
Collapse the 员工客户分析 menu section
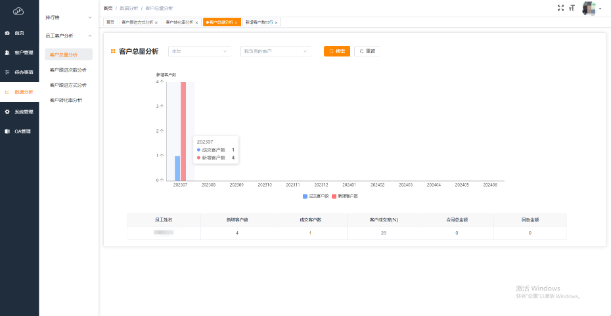click(x=69, y=35)
